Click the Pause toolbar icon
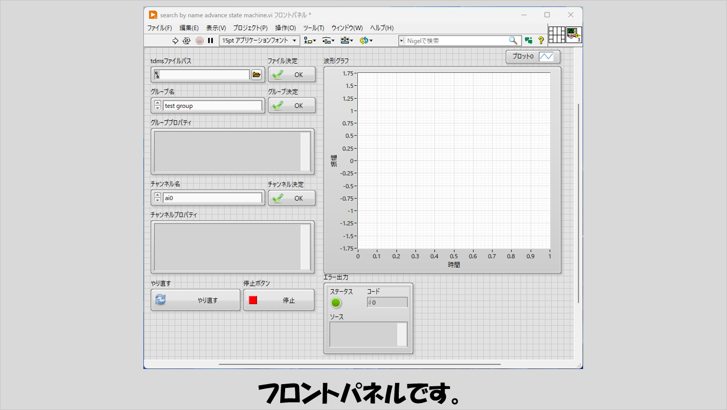The width and height of the screenshot is (727, 410). (x=211, y=40)
